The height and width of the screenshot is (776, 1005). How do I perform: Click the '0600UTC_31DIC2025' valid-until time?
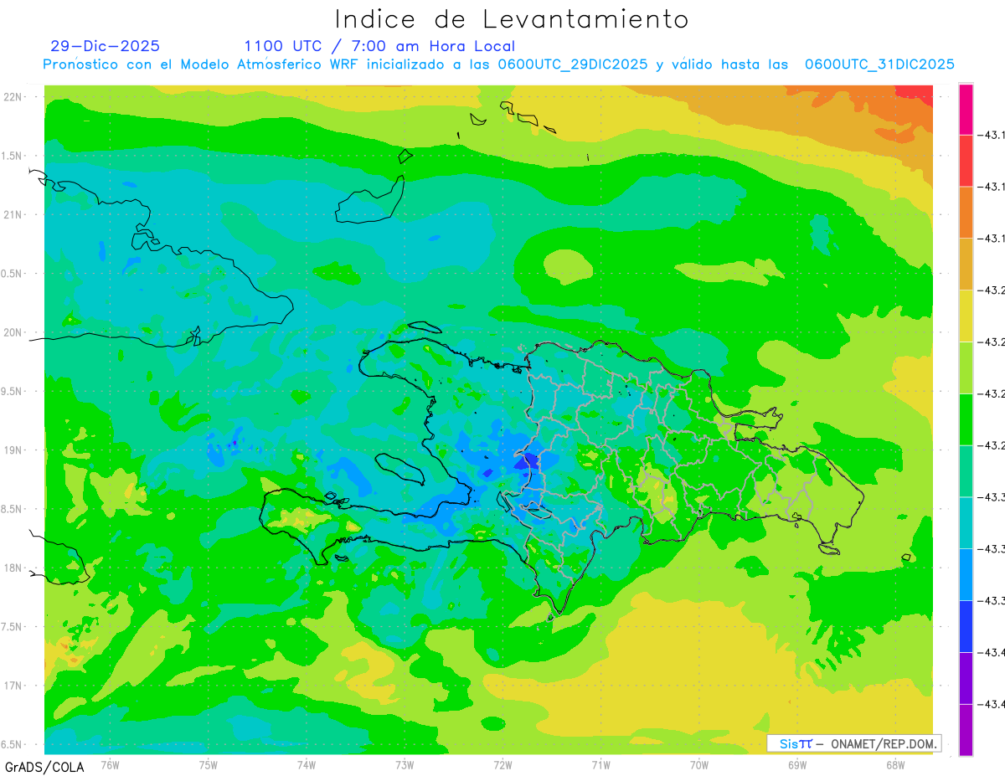879,64
